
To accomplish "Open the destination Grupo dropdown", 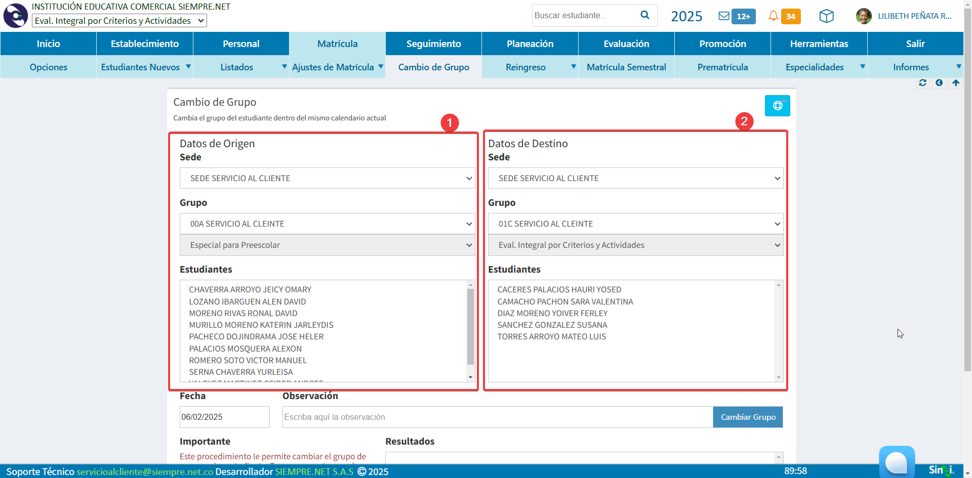I will point(635,224).
